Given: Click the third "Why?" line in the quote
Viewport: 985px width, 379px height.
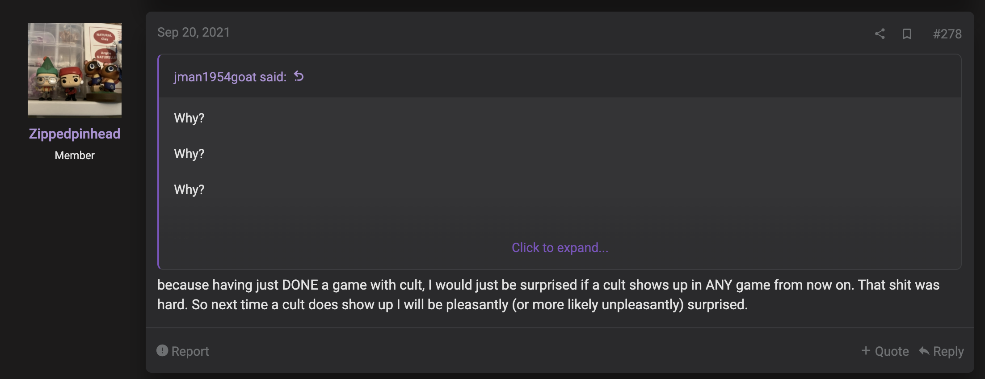Looking at the screenshot, I should pyautogui.click(x=189, y=189).
